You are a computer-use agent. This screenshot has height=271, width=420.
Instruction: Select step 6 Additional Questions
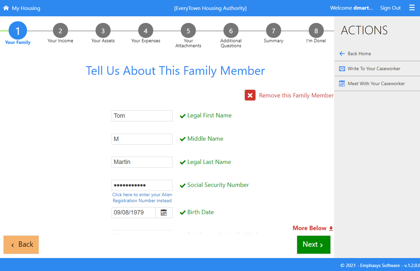231,31
